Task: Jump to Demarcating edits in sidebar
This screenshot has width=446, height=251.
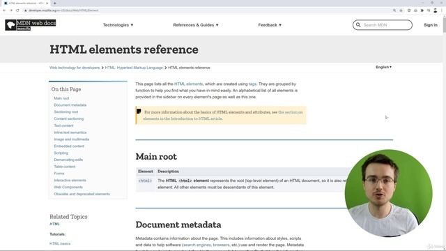Action: (68, 160)
